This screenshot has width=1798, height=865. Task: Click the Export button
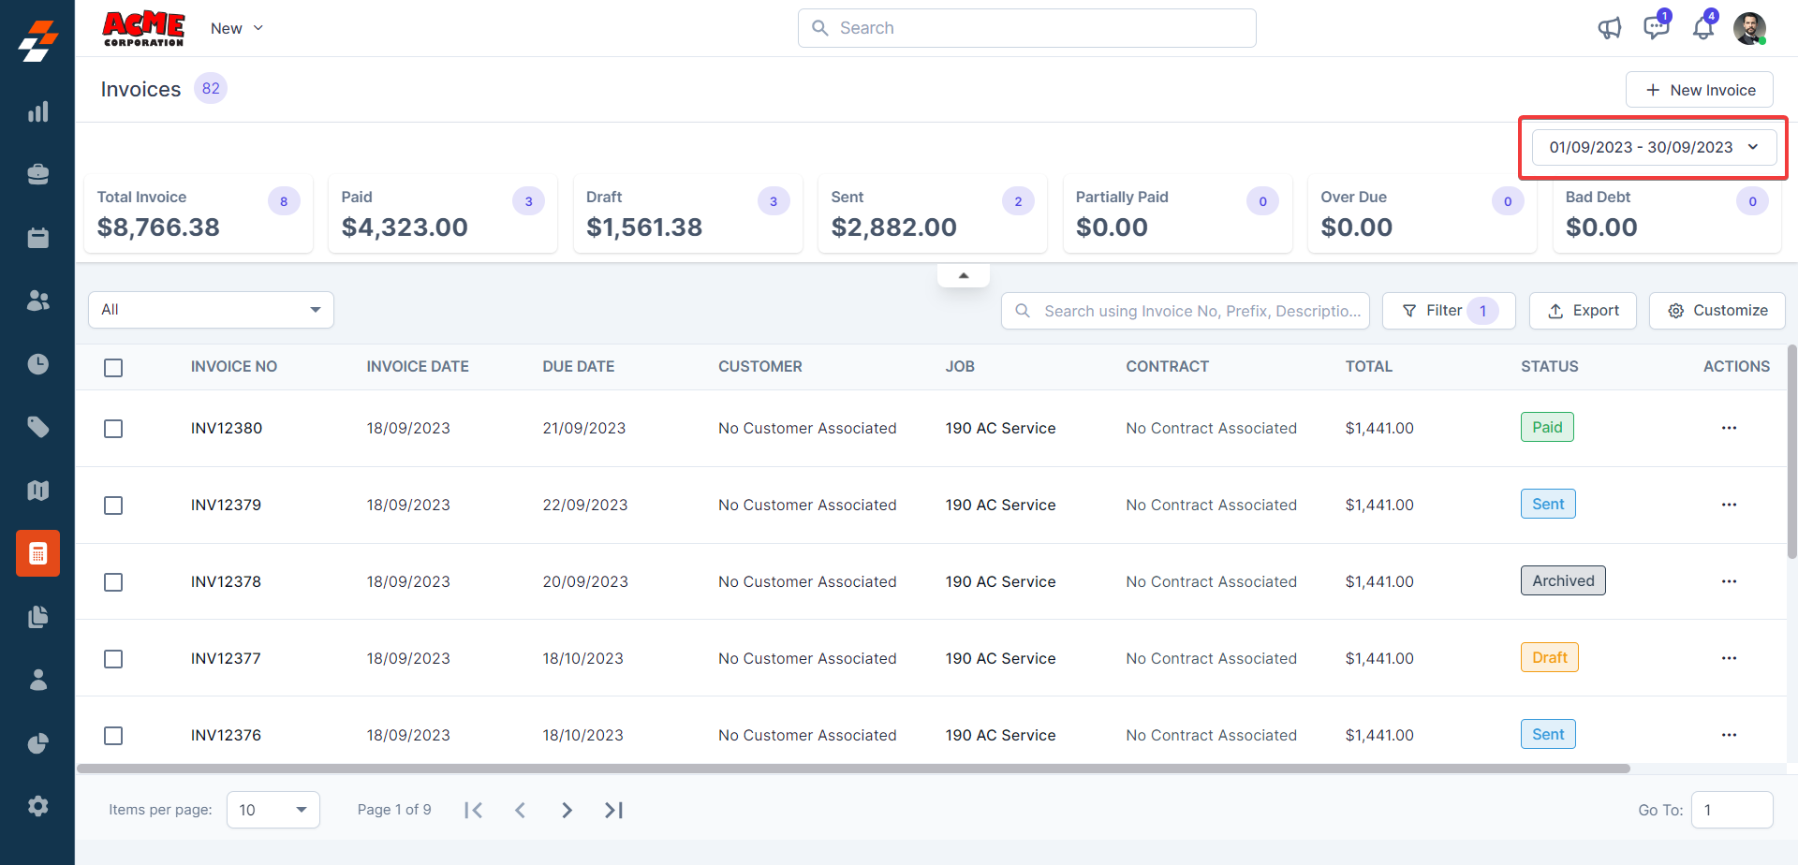pos(1583,311)
